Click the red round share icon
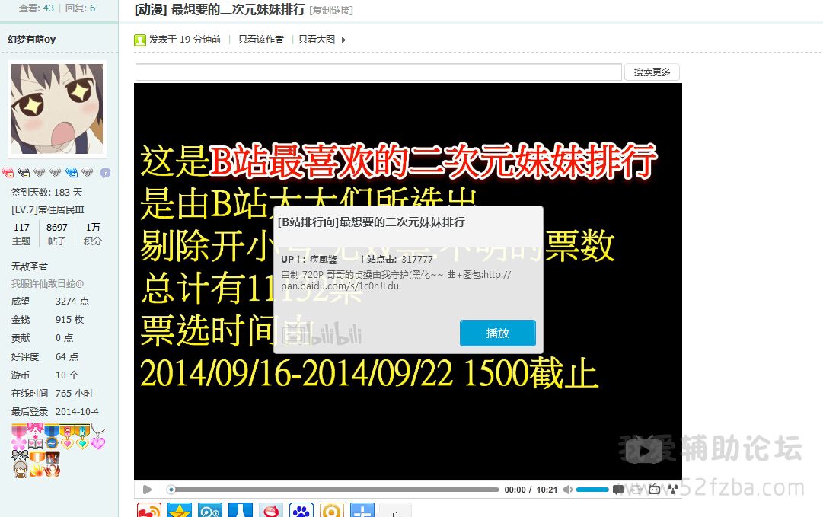The height and width of the screenshot is (517, 823). (x=271, y=510)
